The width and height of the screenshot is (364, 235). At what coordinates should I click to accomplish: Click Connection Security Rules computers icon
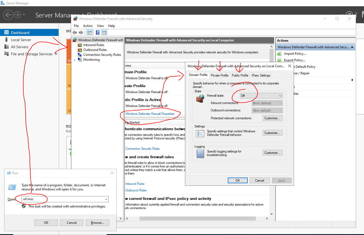point(80,55)
